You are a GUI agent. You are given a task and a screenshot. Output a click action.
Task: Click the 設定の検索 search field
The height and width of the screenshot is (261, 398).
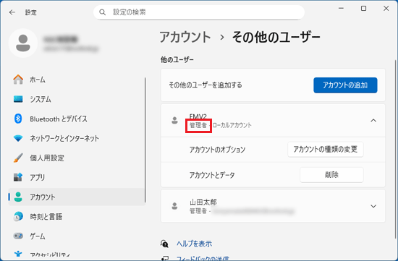199,12
